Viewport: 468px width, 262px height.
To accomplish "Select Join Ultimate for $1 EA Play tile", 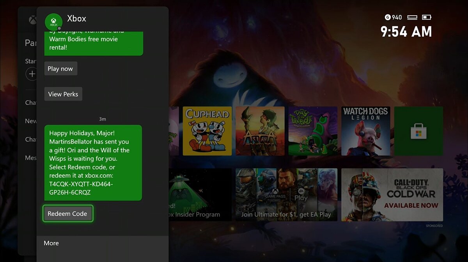I will coord(286,195).
